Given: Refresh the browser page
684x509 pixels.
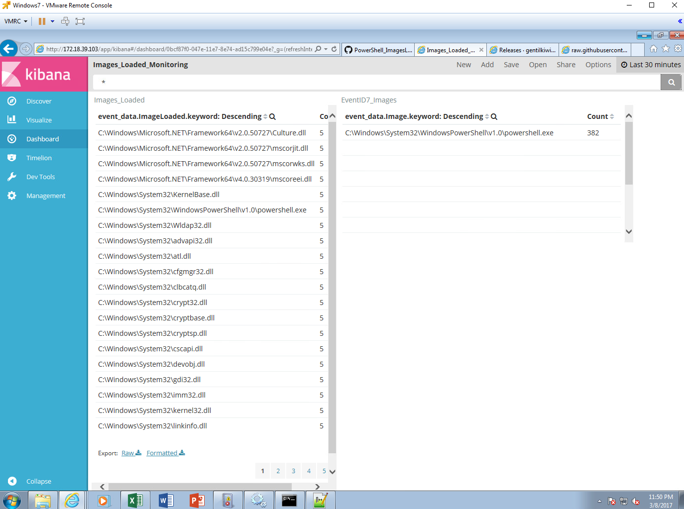Looking at the screenshot, I should 334,49.
